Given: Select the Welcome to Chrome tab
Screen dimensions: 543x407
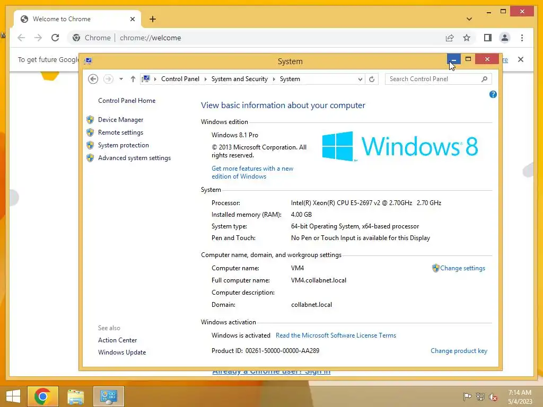Looking at the screenshot, I should pyautogui.click(x=77, y=19).
